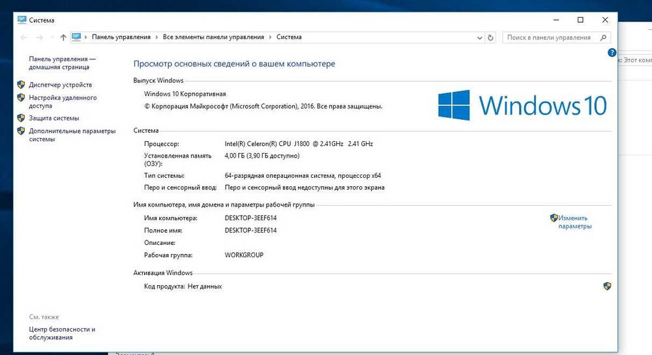Click computer name value next to Имя компьютера
The height and width of the screenshot is (355, 652).
(x=250, y=218)
